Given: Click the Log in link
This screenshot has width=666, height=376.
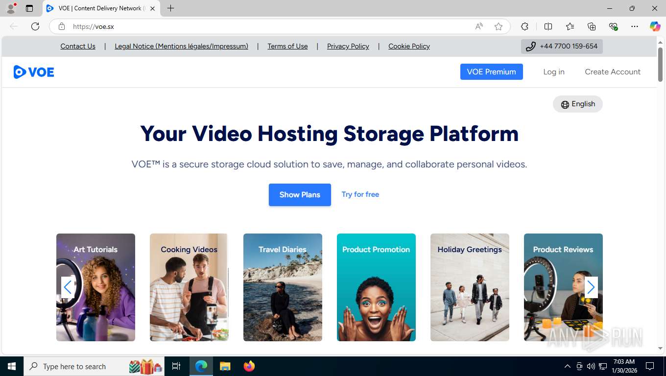Looking at the screenshot, I should pos(554,71).
